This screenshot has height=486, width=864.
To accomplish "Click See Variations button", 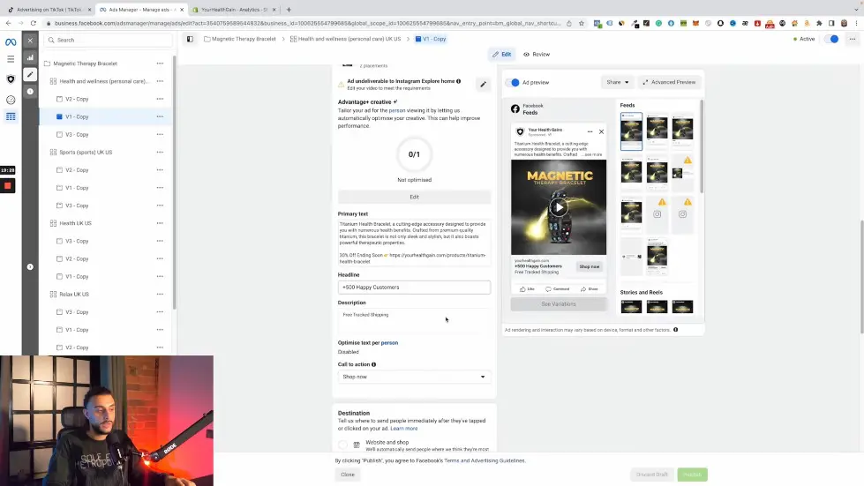I will tap(558, 303).
